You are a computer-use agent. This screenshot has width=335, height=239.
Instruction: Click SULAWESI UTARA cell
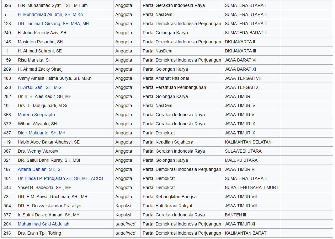pyautogui.click(x=252, y=151)
